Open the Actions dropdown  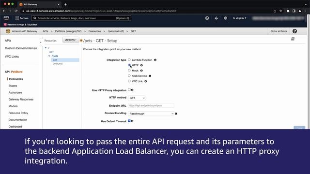click(71, 40)
